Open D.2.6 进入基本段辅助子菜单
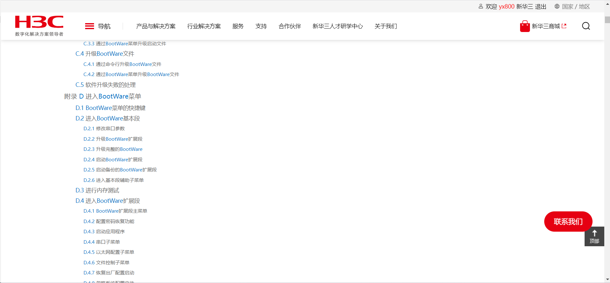 [114, 180]
